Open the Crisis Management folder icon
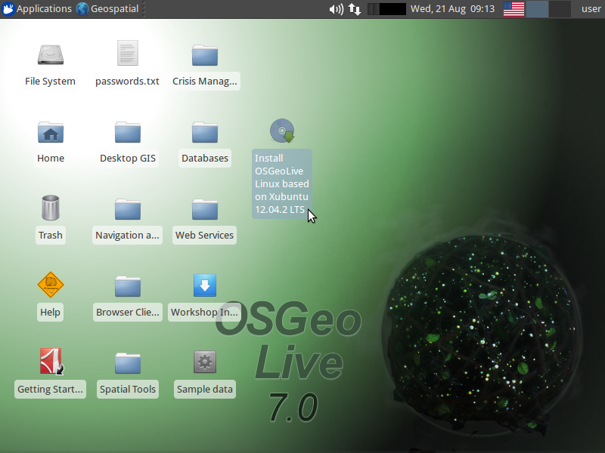 coord(205,55)
